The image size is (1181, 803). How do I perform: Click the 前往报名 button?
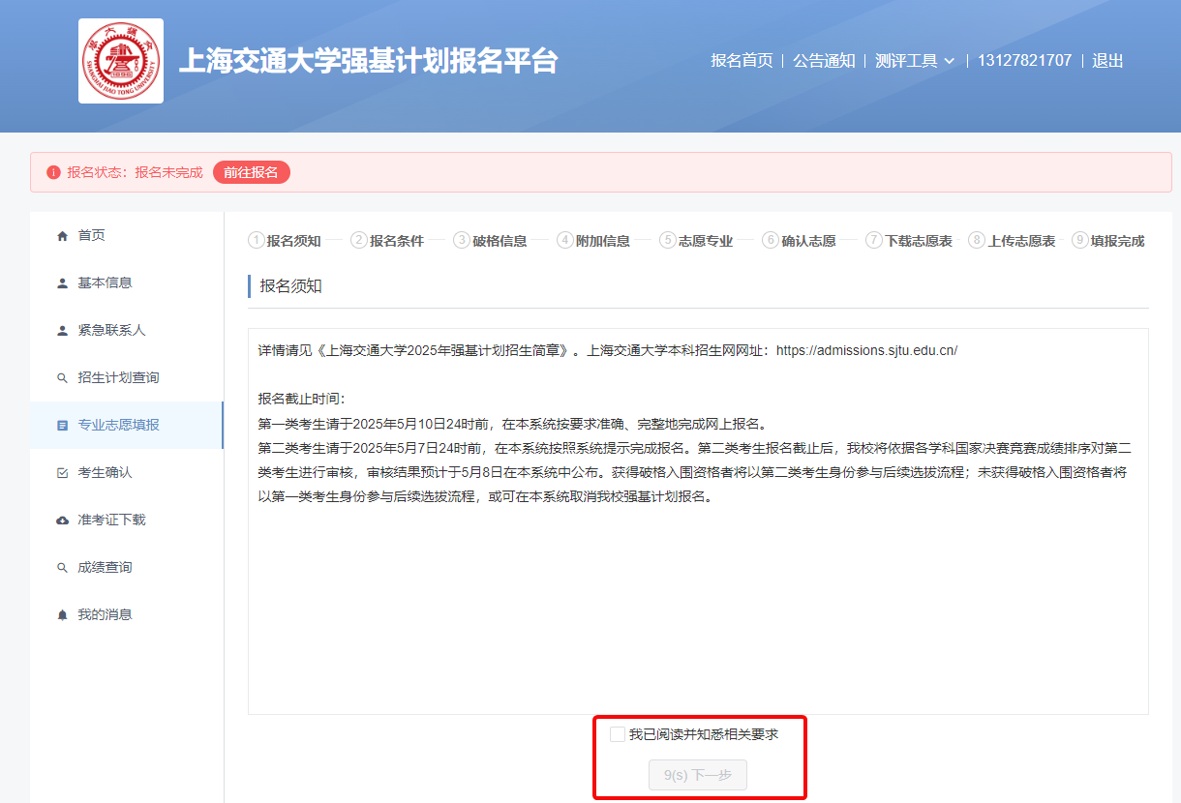pyautogui.click(x=251, y=172)
